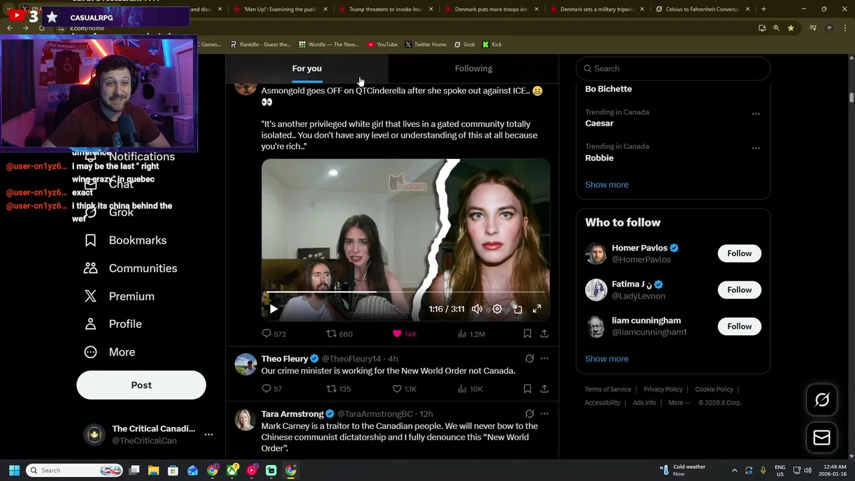Bookmark this page with the address bar star

coord(791,28)
